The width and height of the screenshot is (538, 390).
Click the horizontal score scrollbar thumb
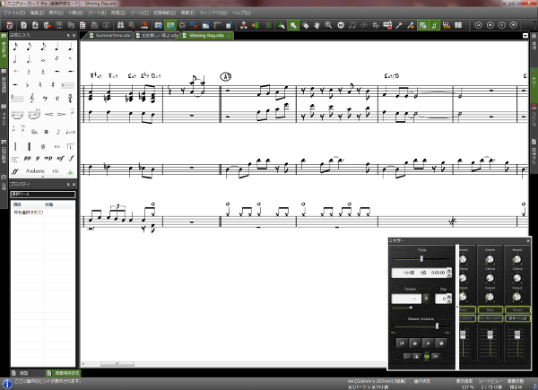pos(117,364)
